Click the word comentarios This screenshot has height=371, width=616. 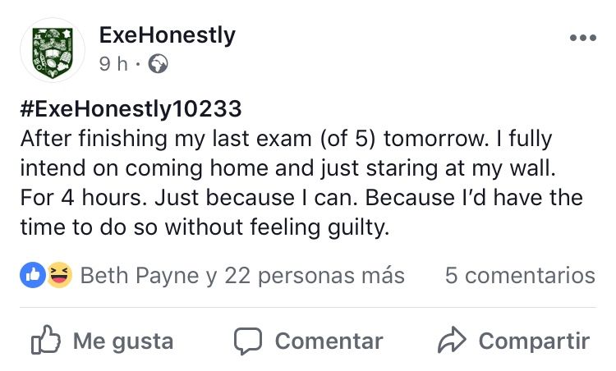point(530,276)
